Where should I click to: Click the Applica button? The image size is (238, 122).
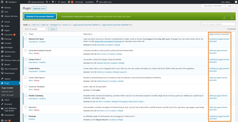pyautogui.click(x=53, y=29)
